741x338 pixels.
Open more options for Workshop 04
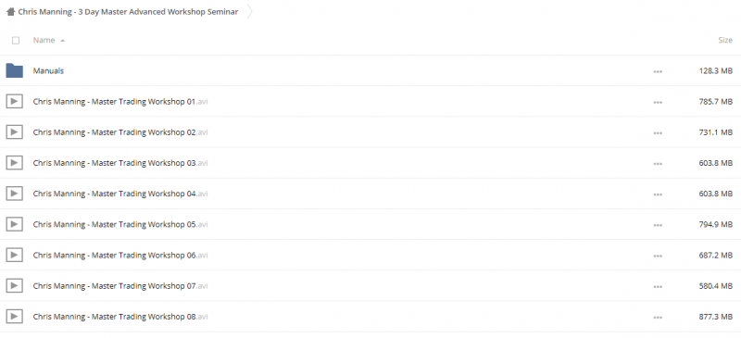tap(658, 194)
